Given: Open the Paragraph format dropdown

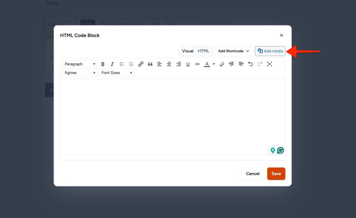Looking at the screenshot, I should (x=80, y=64).
